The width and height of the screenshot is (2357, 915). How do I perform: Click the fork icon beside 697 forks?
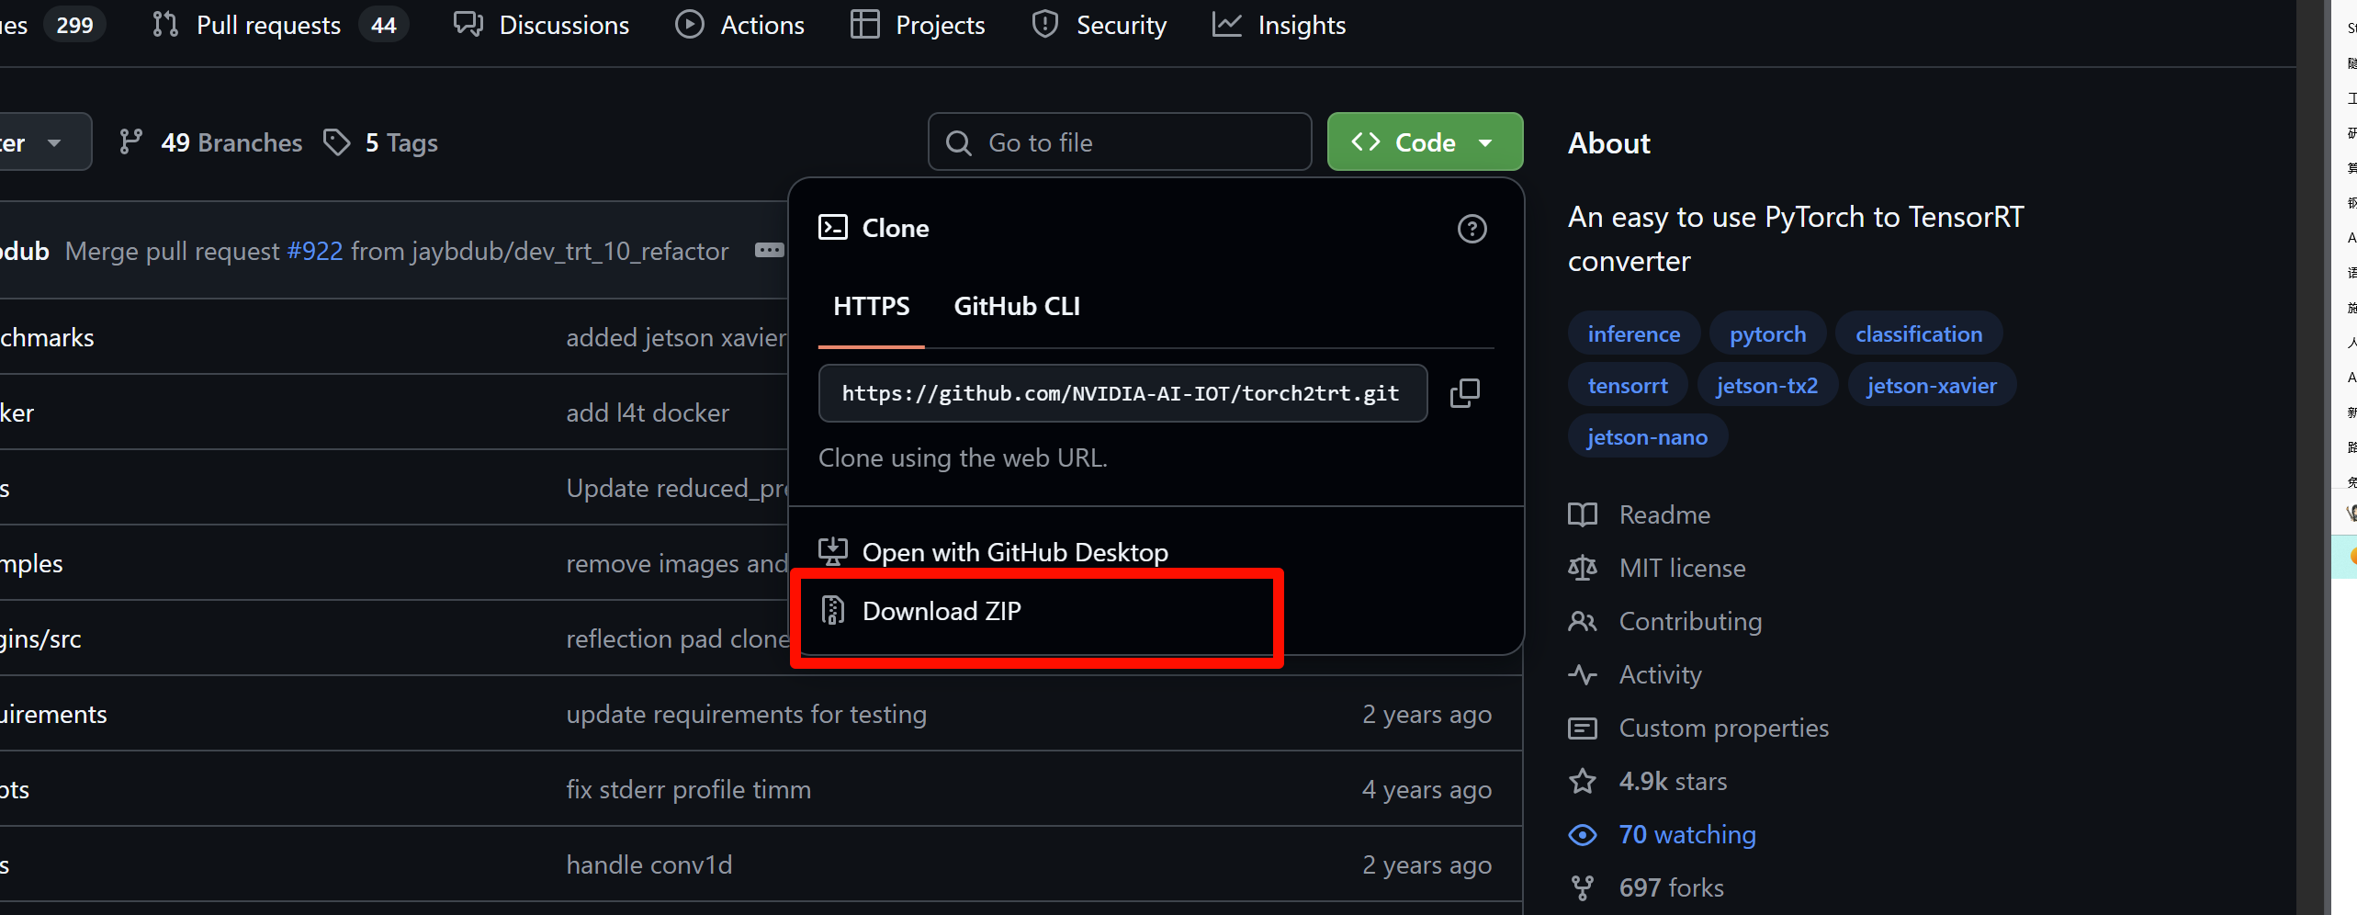tap(1582, 887)
